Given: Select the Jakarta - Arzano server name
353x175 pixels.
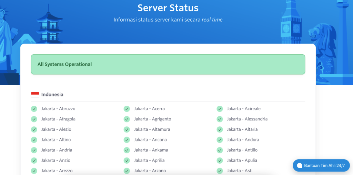Looking at the screenshot, I should pyautogui.click(x=150, y=171).
